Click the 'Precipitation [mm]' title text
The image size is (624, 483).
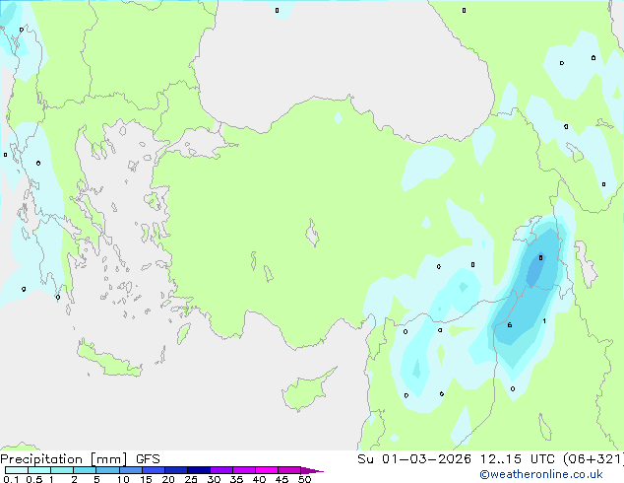[x=64, y=459]
